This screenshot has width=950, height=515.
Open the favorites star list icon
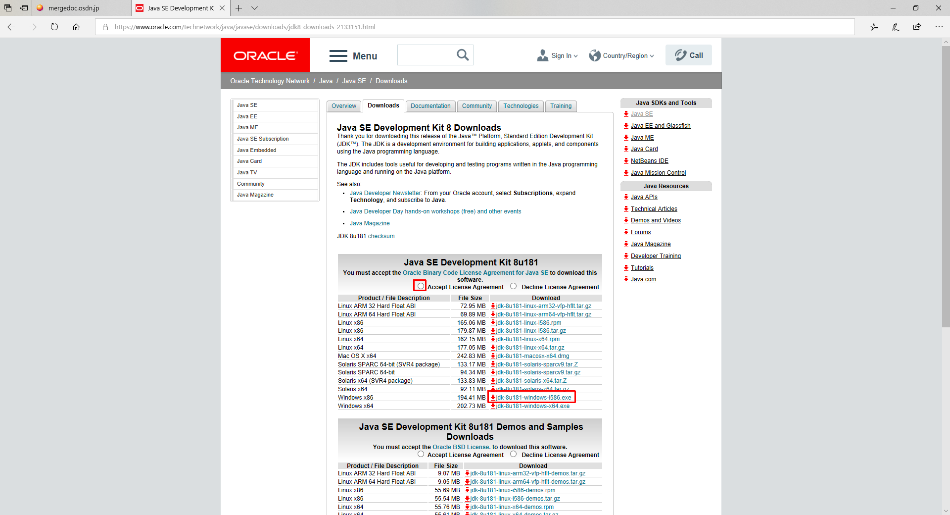tap(874, 27)
